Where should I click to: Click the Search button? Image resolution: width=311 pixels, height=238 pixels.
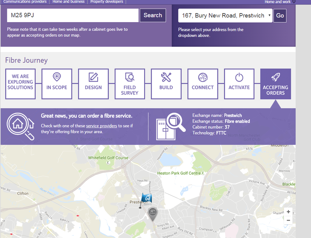click(x=153, y=15)
